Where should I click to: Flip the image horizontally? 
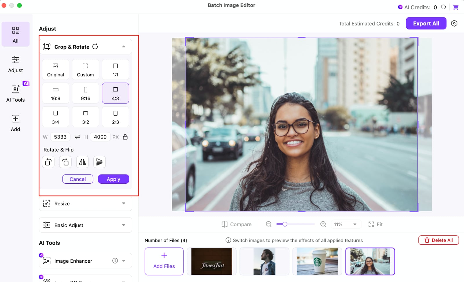click(82, 162)
